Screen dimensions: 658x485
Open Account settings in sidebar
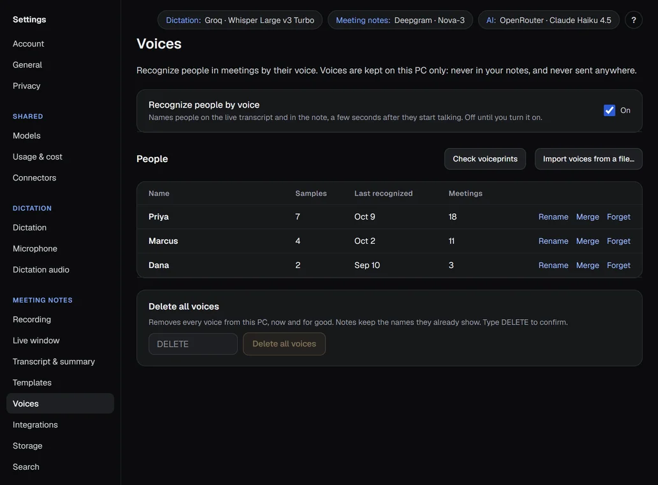(x=60, y=43)
